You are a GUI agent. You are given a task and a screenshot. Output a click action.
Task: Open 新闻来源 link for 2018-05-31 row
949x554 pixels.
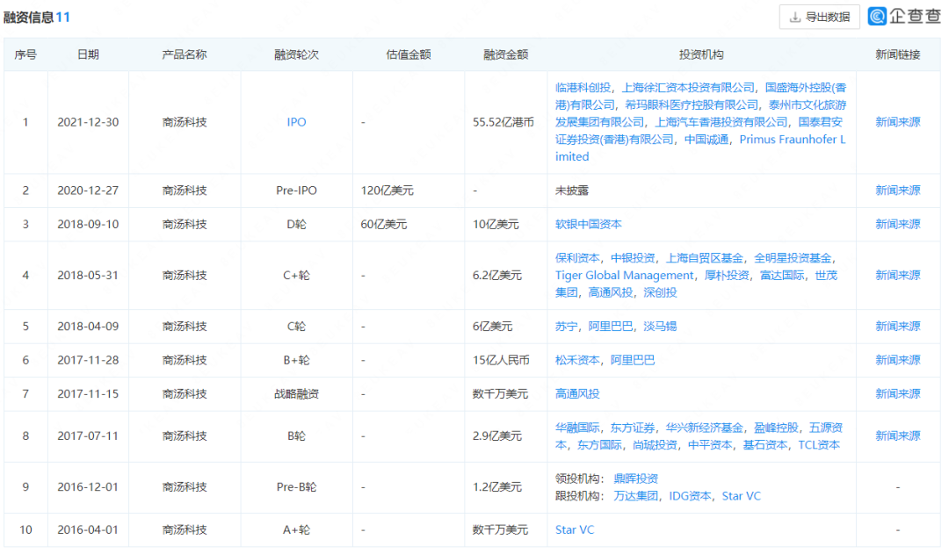897,275
